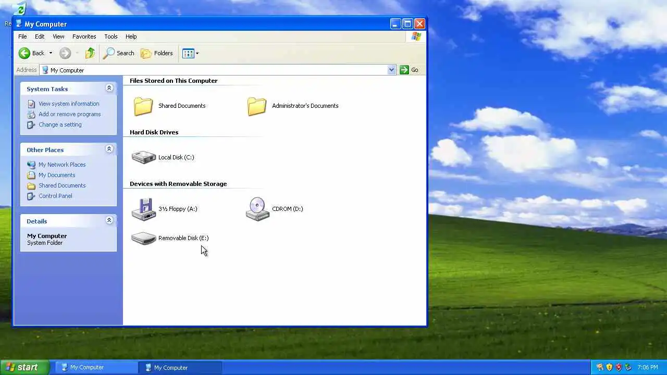This screenshot has width=667, height=375.
Task: Click the Files Stored on This Computer header
Action: 174,81
